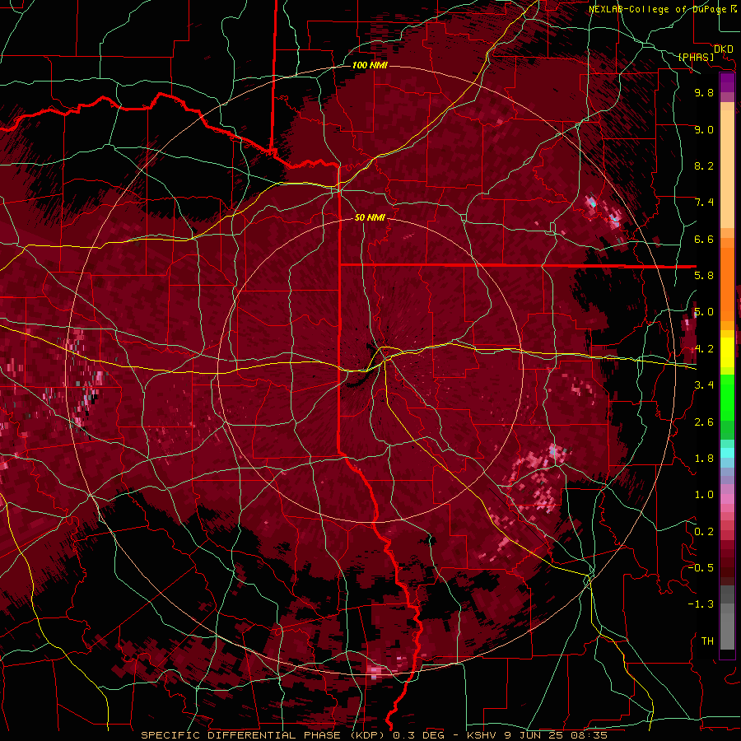Click the 50 NMI range ring label

(370, 217)
